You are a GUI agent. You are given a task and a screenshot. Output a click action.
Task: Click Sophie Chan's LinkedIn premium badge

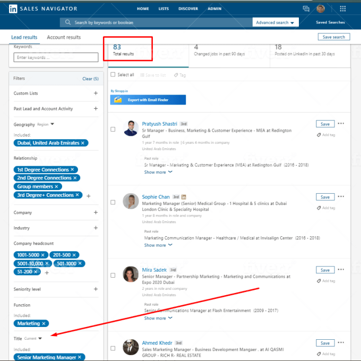184,197
